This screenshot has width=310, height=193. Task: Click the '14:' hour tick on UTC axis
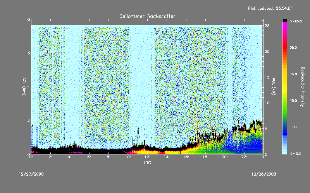[x=167, y=157]
